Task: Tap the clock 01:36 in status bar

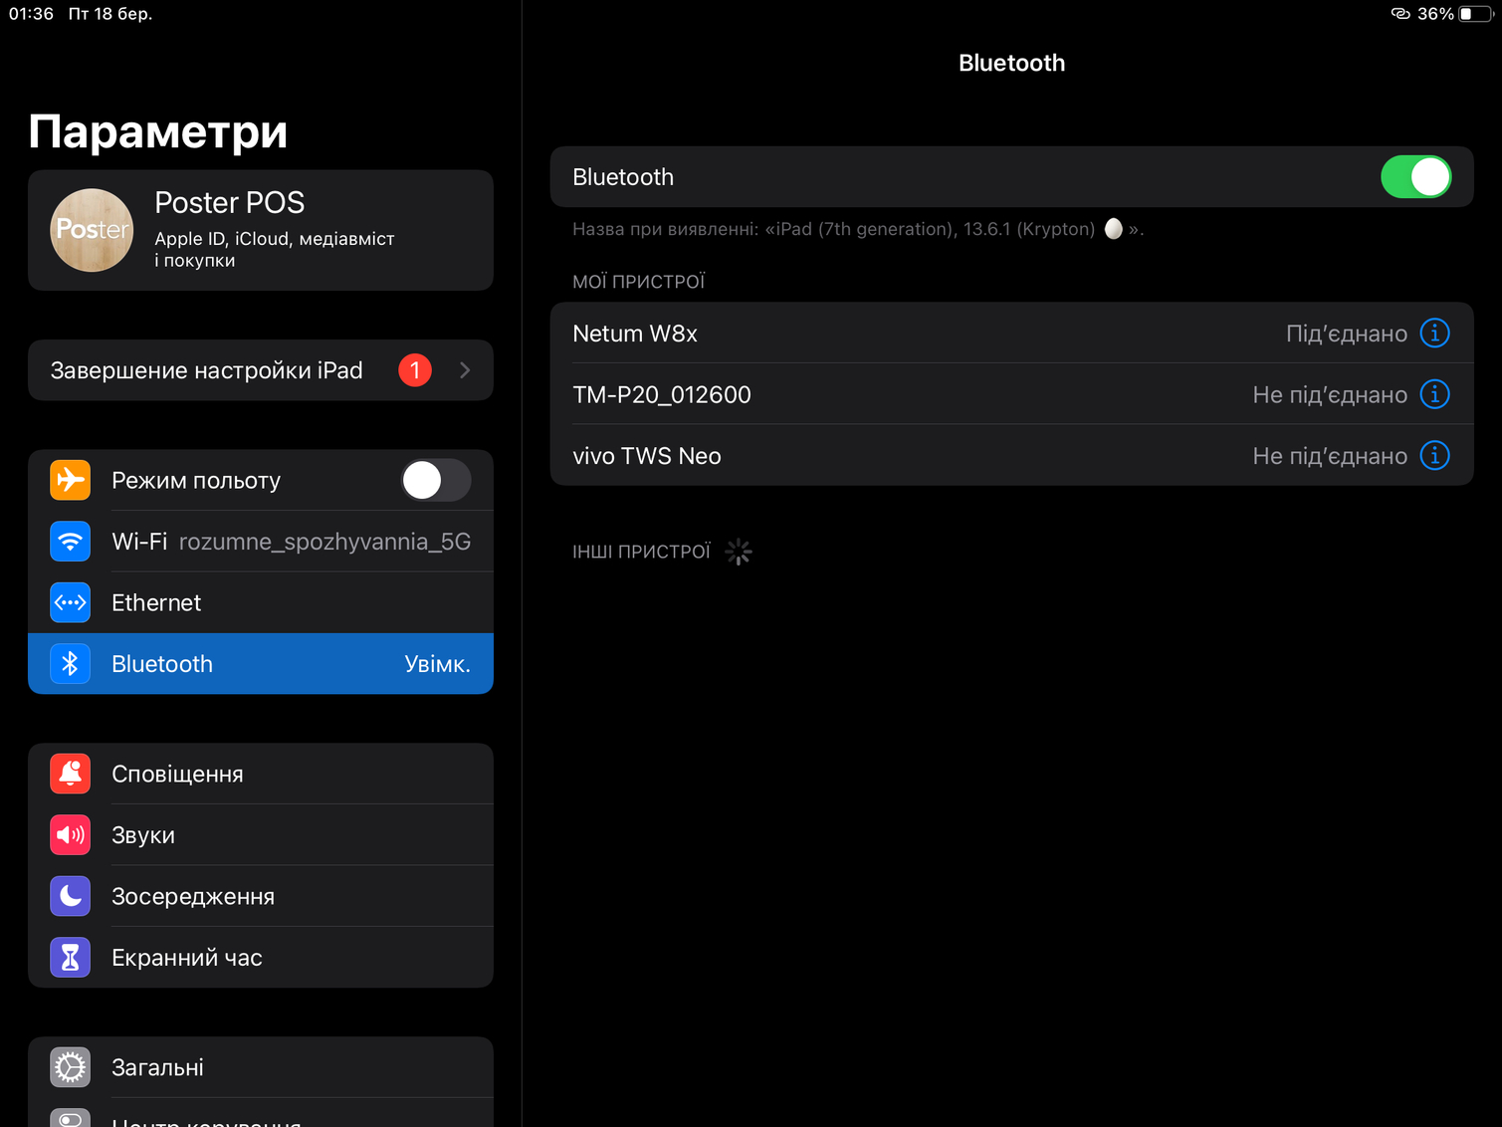Action: [31, 14]
